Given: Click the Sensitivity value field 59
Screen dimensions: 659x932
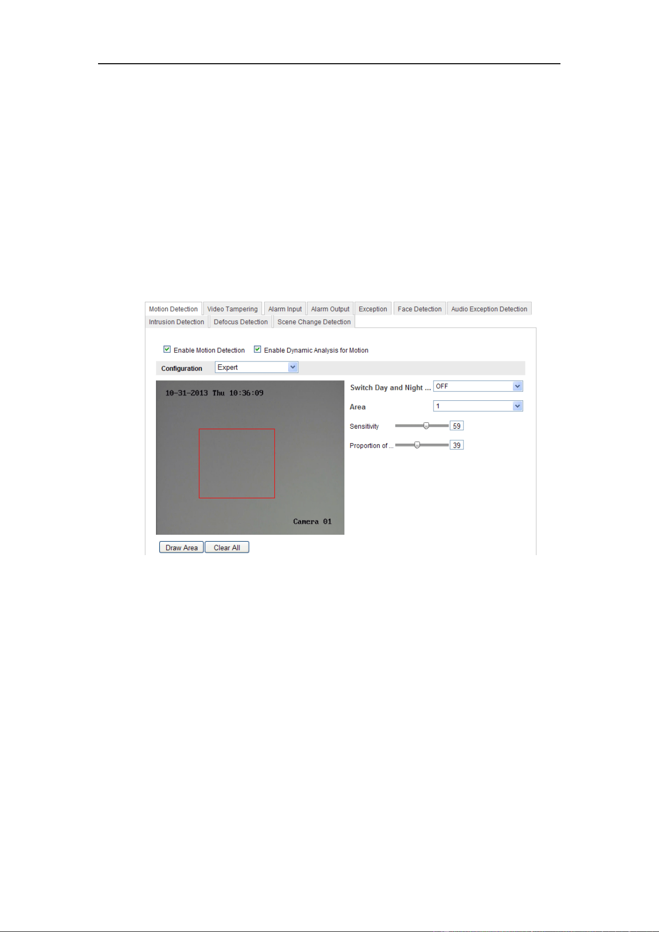Looking at the screenshot, I should pos(456,426).
